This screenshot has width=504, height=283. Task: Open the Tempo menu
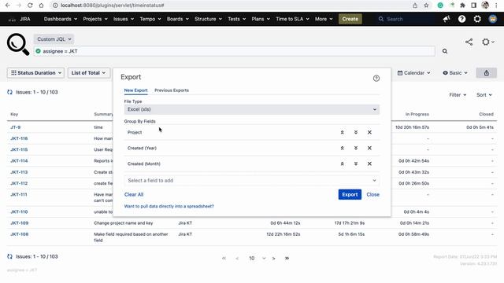pos(150,19)
